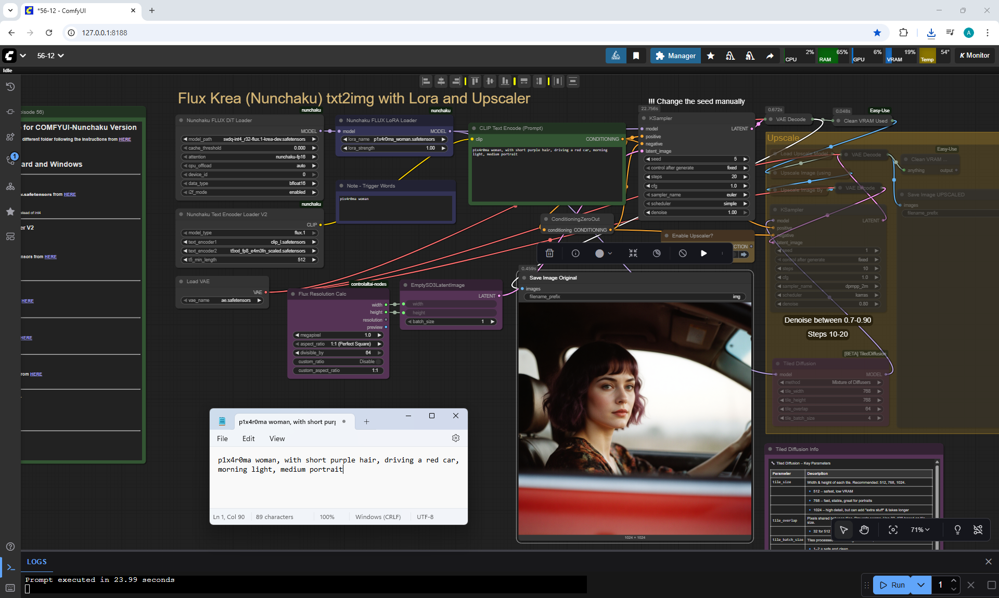The height and width of the screenshot is (598, 999).
Task: Click the bypass icon in the node toolbar
Action: pyautogui.click(x=683, y=254)
